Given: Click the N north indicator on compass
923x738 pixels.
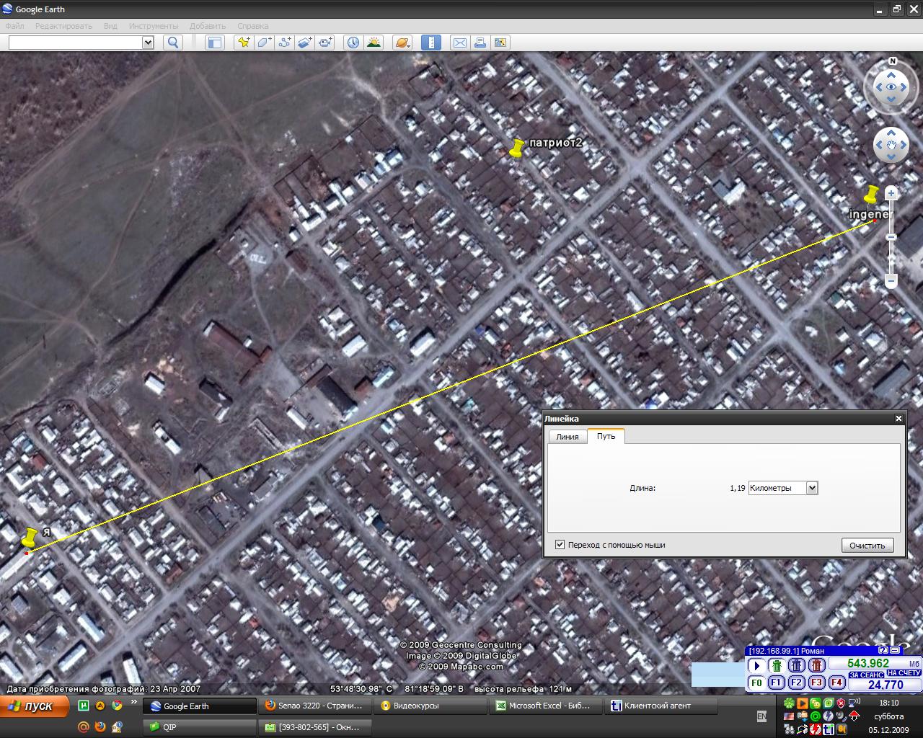Looking at the screenshot, I should coord(893,61).
